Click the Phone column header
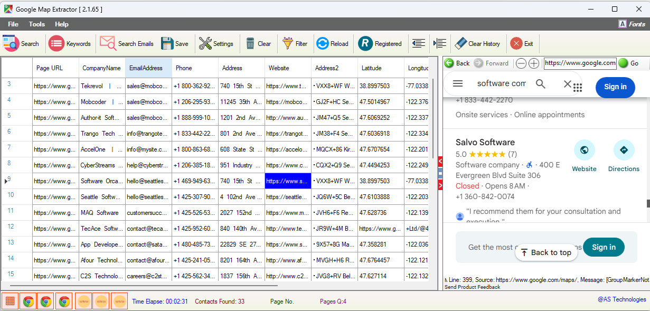Viewport: 650px width, 311px height. 195,68
